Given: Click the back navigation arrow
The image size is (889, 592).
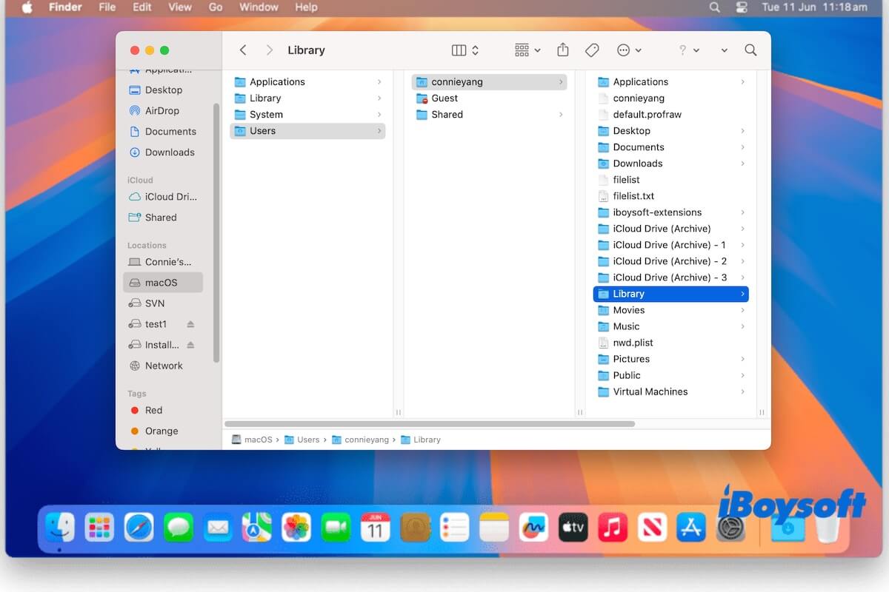Looking at the screenshot, I should pyautogui.click(x=243, y=50).
